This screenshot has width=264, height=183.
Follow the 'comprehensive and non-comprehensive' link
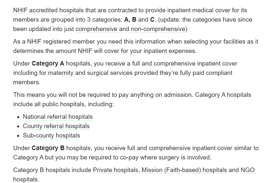click(131, 29)
